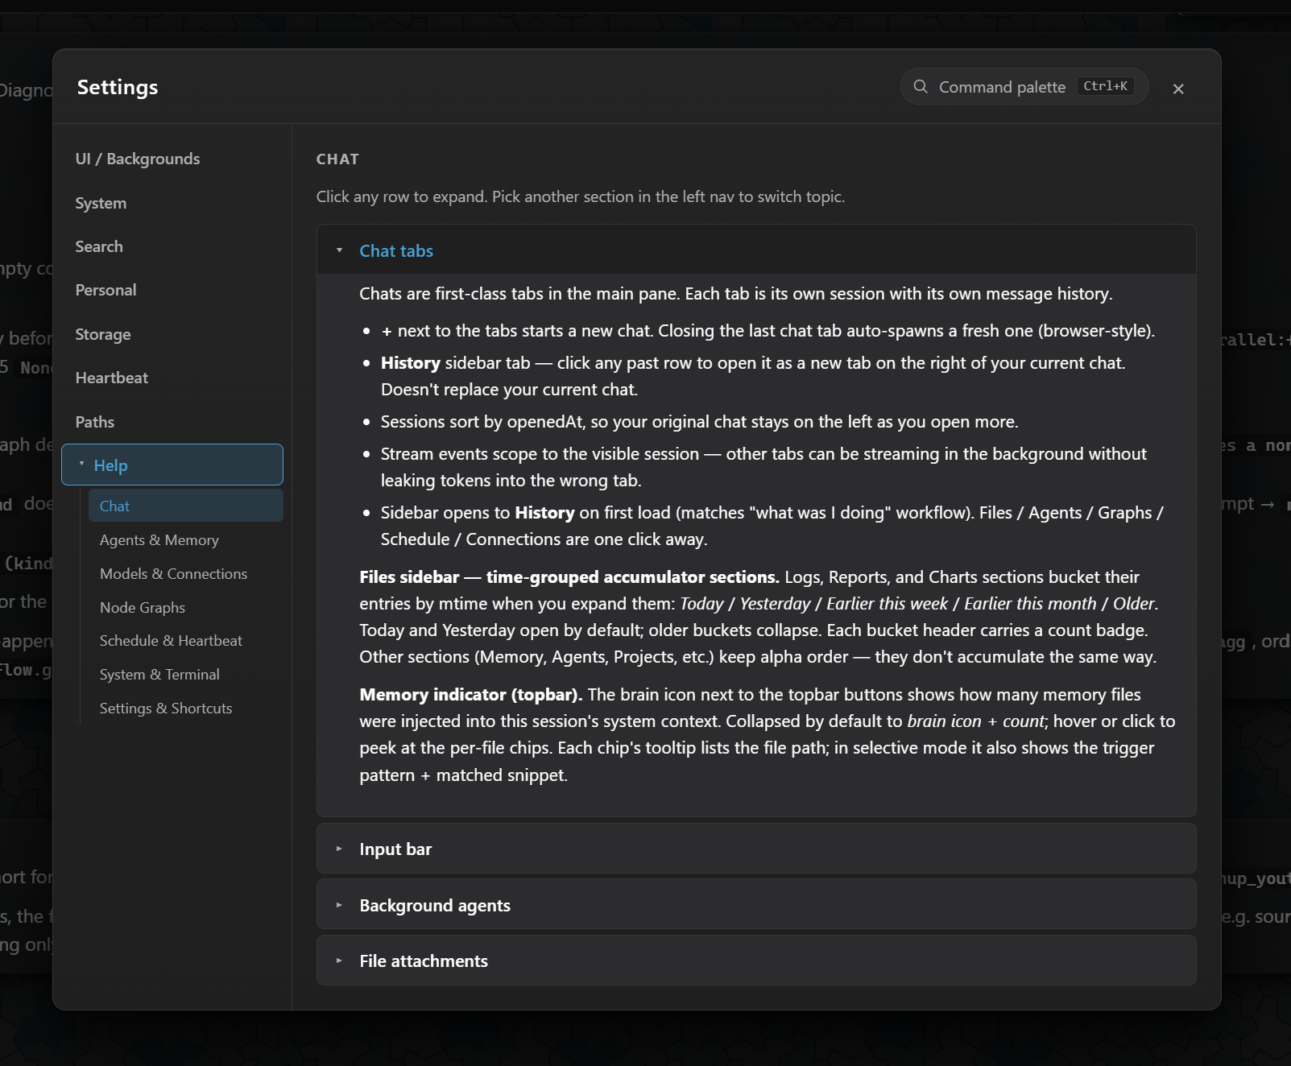Open the Node Graphs help topic
Viewport: 1291px width, 1066px height.
coord(143,608)
